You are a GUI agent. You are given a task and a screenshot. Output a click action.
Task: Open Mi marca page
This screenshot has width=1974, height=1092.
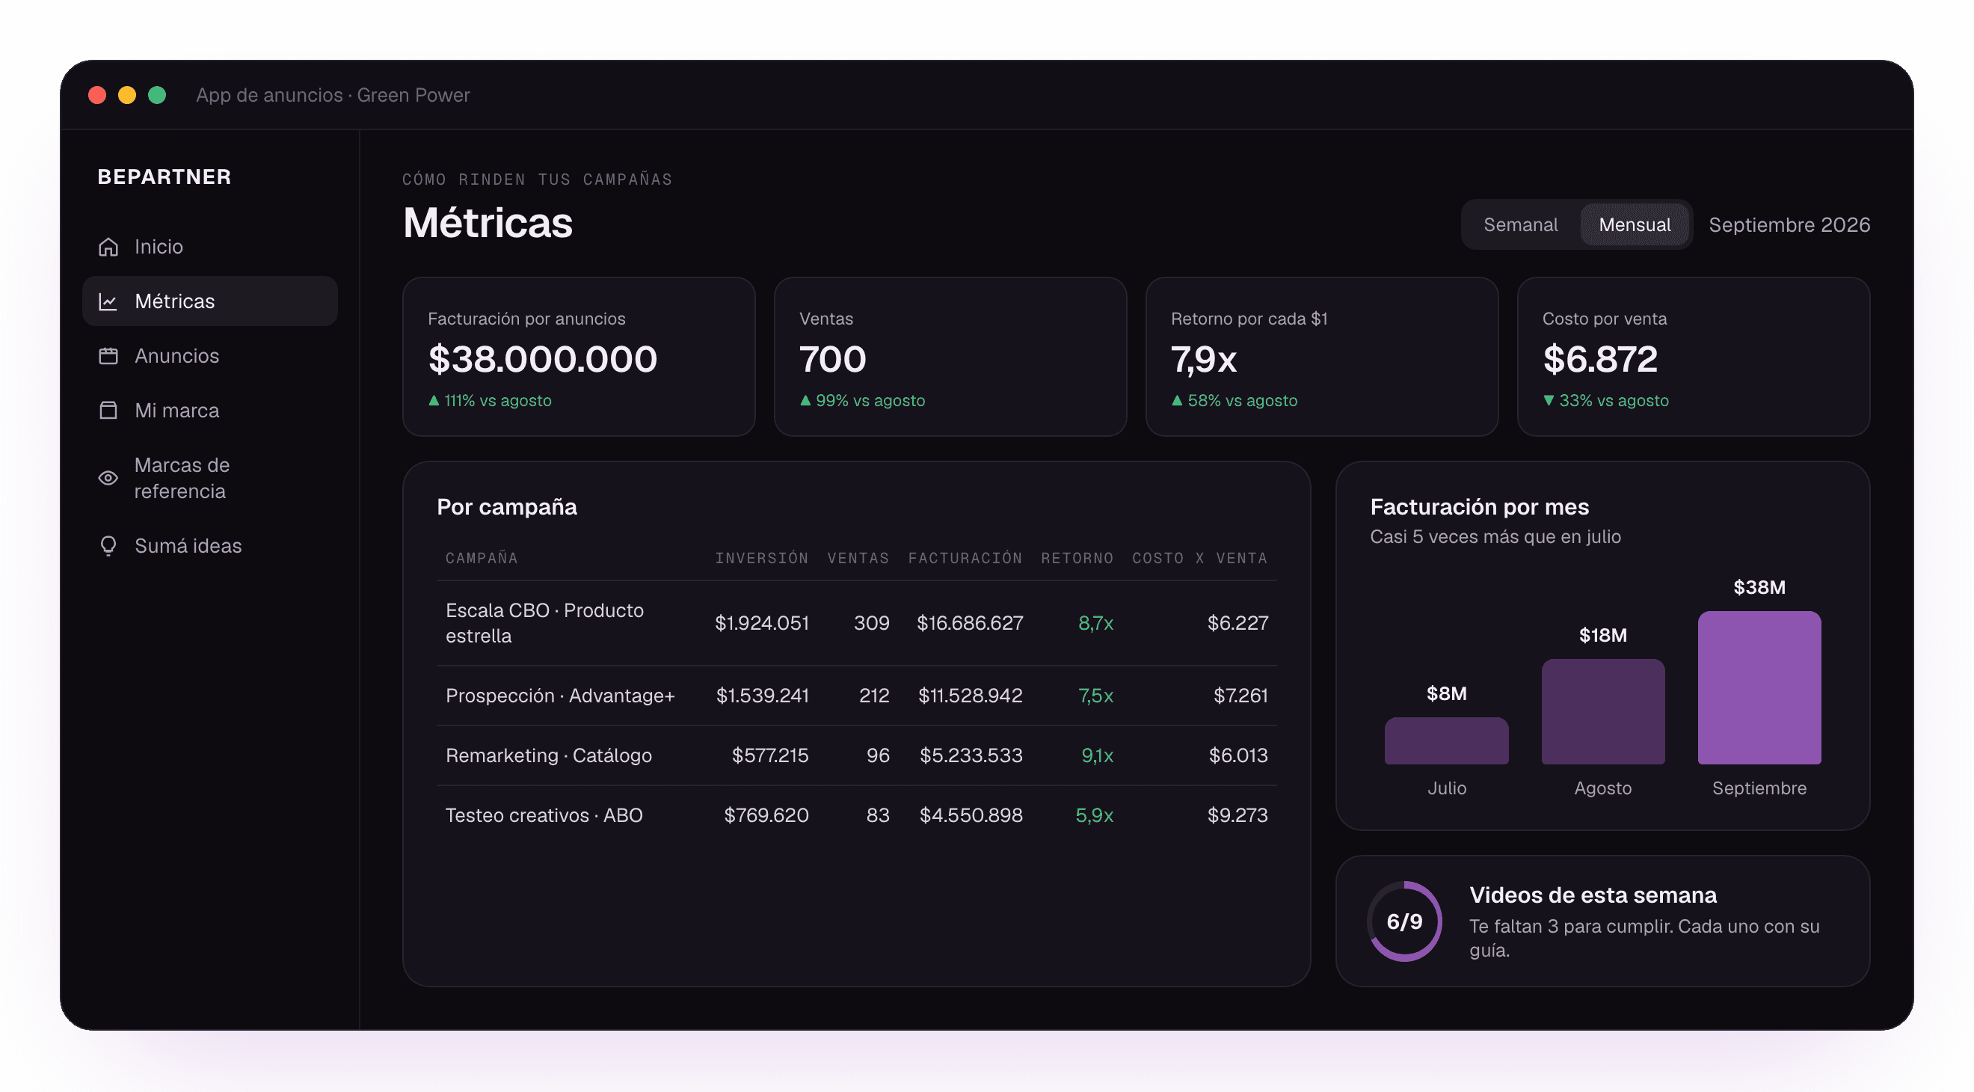click(x=210, y=410)
